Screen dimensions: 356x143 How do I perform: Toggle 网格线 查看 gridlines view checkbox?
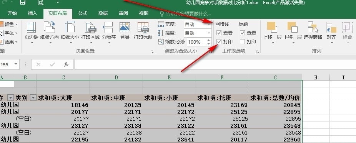tap(219, 33)
